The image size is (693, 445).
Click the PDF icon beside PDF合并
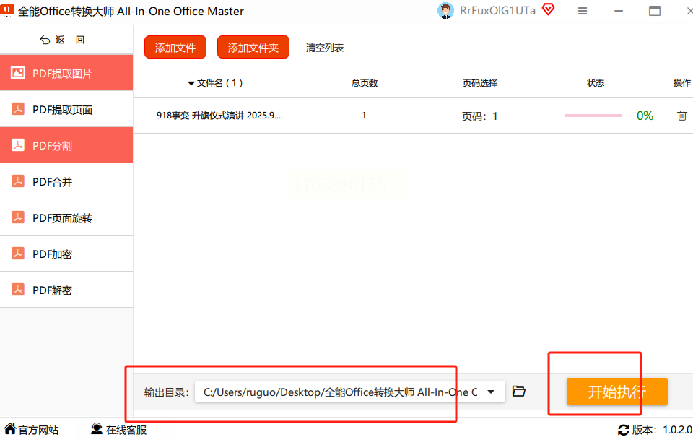point(17,181)
